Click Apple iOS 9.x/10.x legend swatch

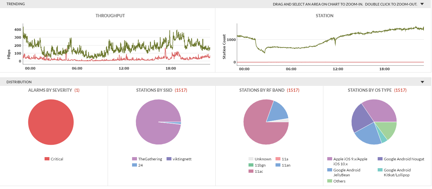click(330, 159)
